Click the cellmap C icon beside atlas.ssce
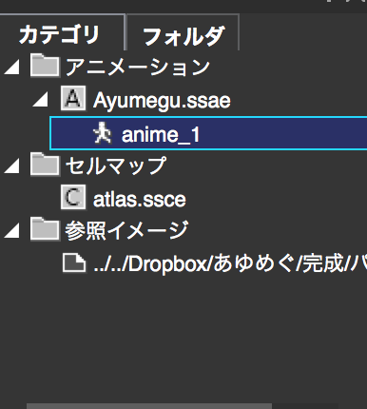The height and width of the screenshot is (409, 367). [x=73, y=197]
